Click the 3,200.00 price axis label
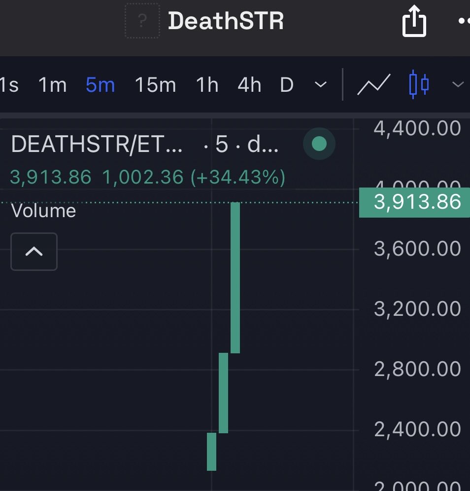 coord(417,309)
